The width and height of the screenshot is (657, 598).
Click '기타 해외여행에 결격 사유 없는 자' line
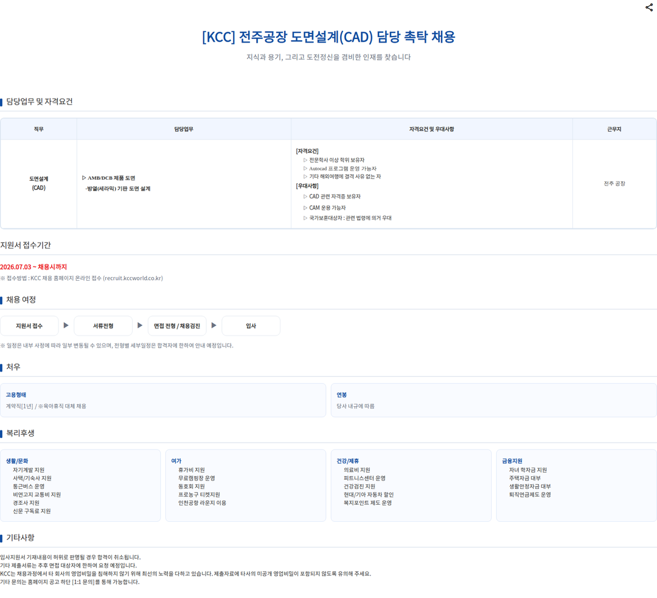tap(342, 177)
